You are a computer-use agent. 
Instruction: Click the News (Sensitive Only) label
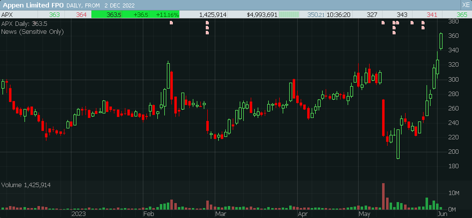tap(32, 32)
